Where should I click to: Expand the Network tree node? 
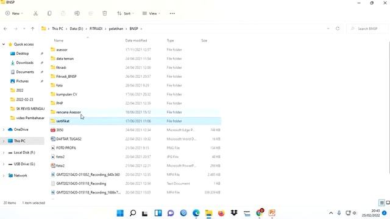[x=4, y=176]
